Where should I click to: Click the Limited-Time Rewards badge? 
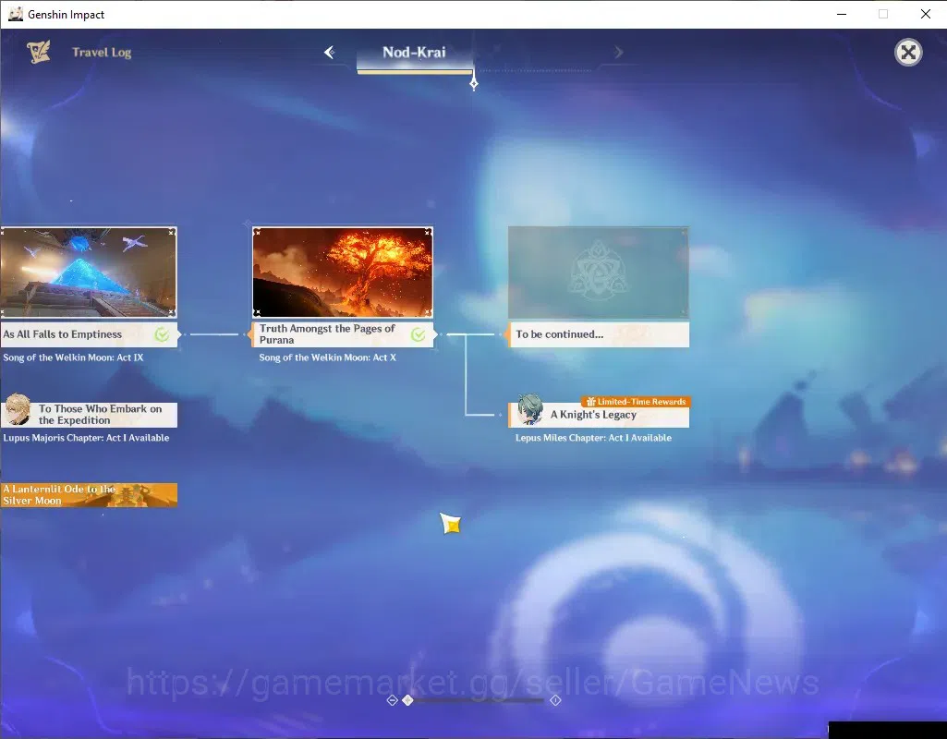pyautogui.click(x=636, y=402)
